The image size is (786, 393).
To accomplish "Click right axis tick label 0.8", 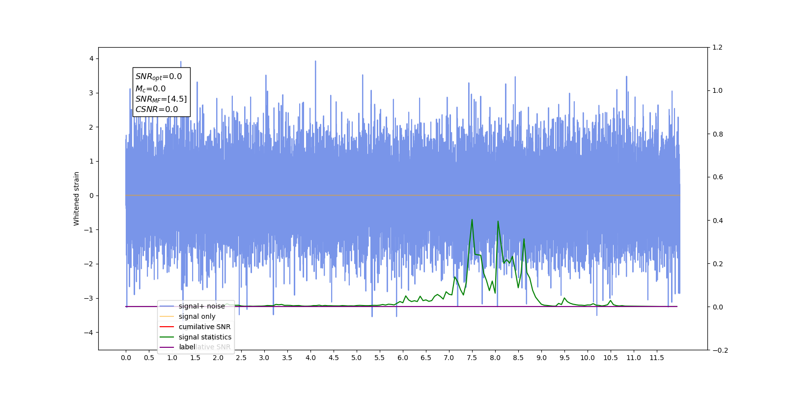I will point(718,134).
